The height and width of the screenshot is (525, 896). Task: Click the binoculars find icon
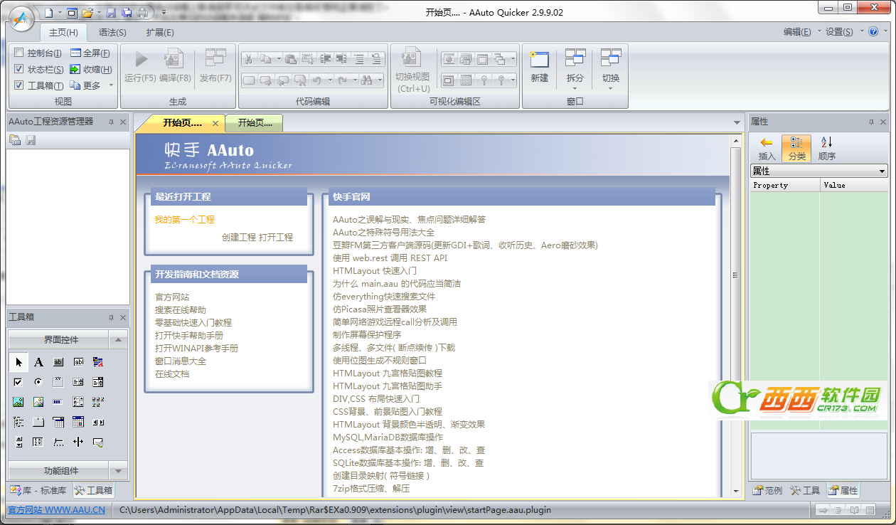point(367,80)
